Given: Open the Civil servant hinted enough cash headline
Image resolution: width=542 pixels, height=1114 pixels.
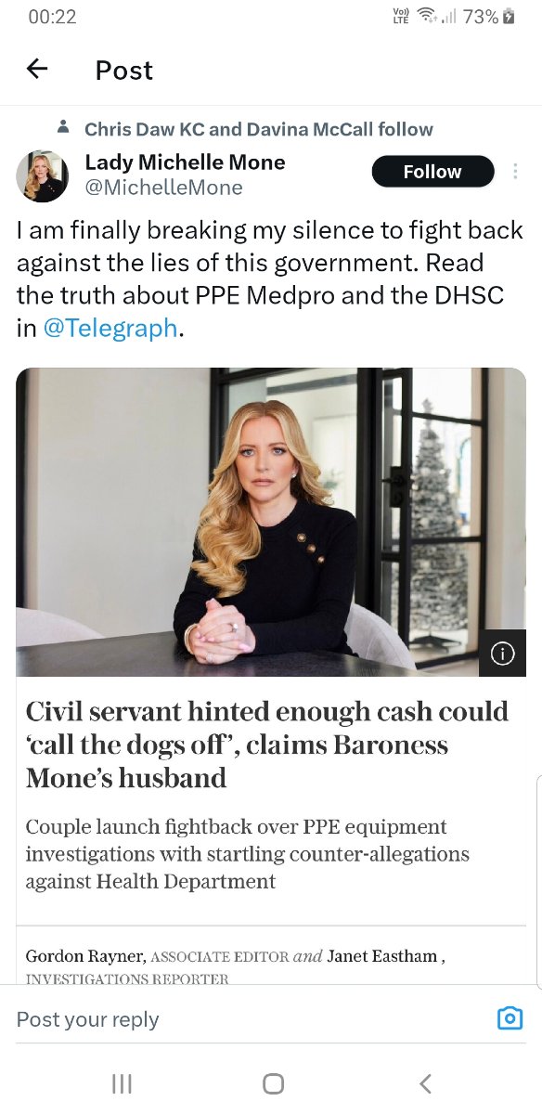Looking at the screenshot, I should click(267, 745).
